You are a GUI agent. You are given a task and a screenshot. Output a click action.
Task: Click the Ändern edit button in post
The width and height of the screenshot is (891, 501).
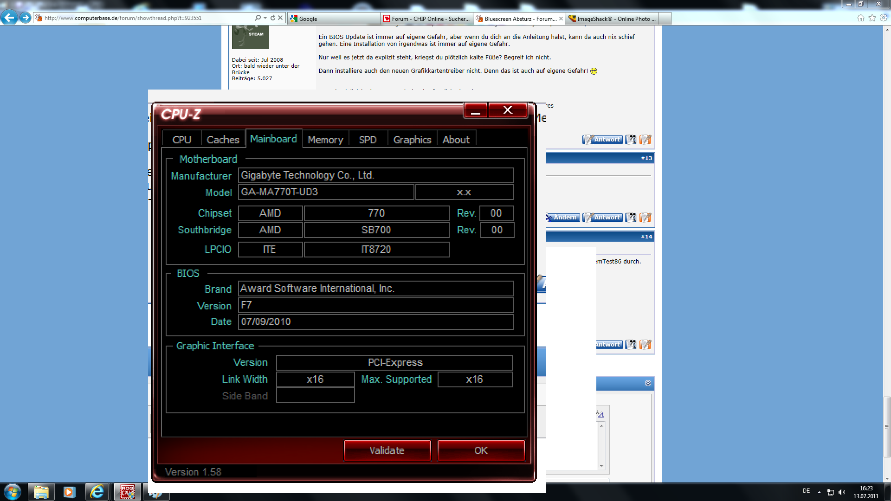[x=563, y=218]
